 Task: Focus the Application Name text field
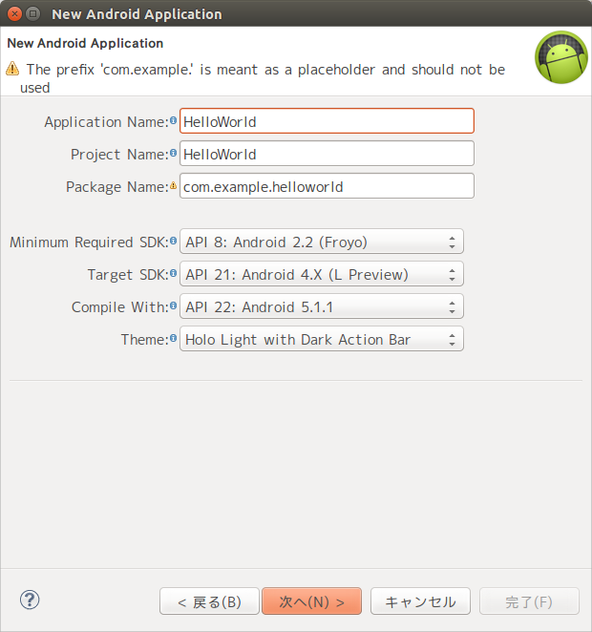327,121
